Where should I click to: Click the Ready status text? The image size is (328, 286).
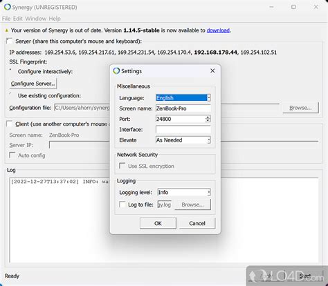(12, 276)
